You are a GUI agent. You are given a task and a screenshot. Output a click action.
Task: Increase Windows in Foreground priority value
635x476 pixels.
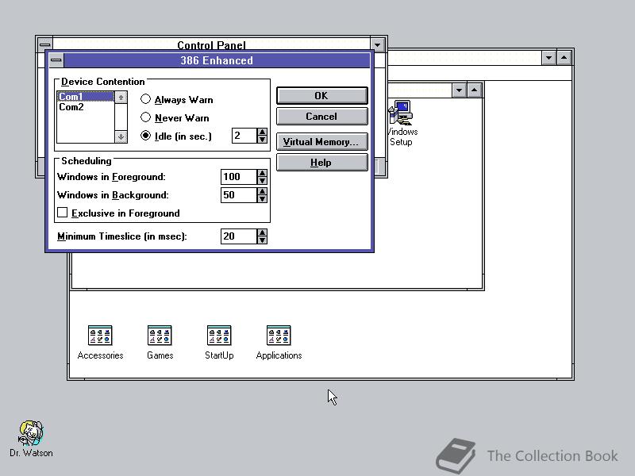pos(263,173)
